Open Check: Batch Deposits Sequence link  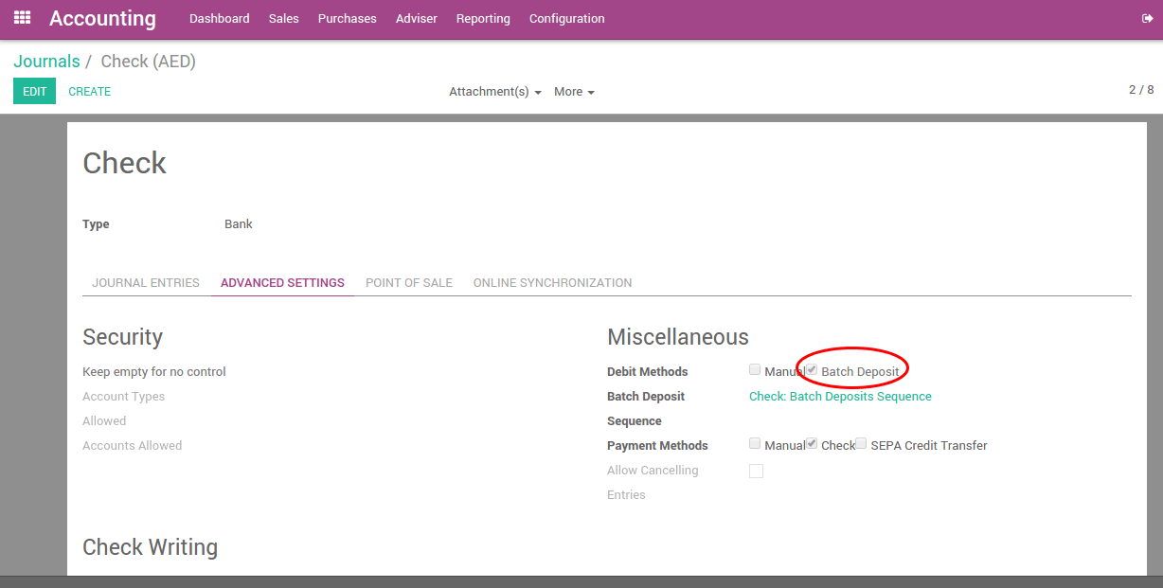pos(840,397)
